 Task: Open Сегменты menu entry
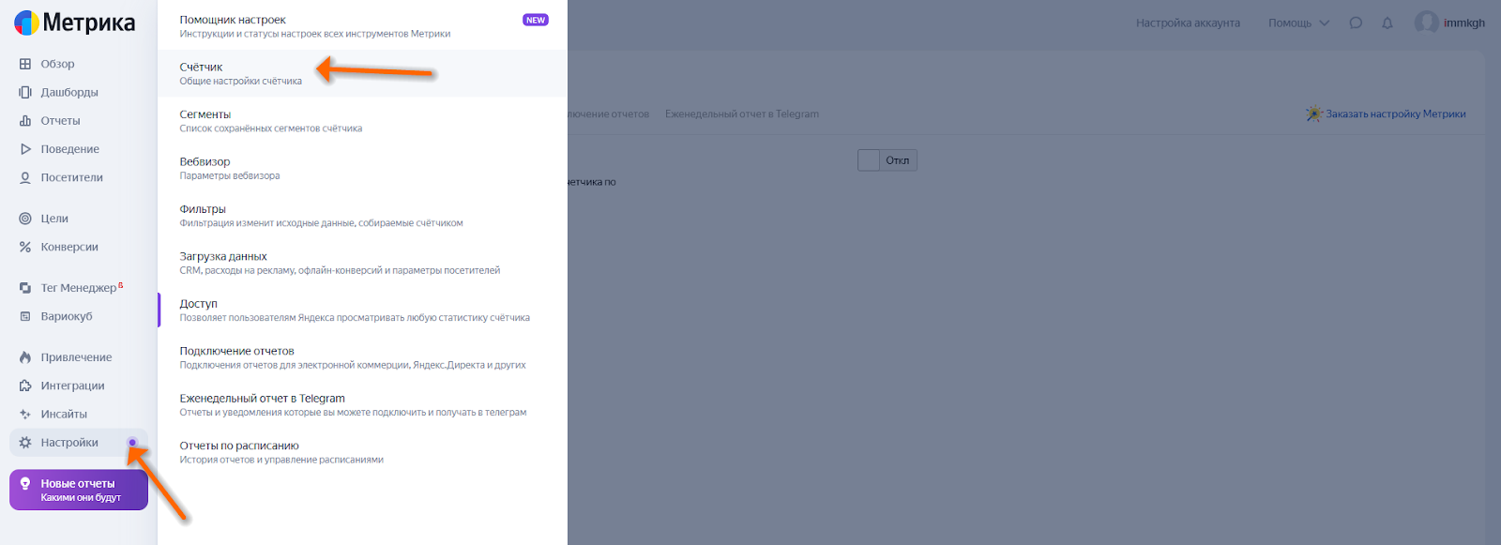point(362,121)
